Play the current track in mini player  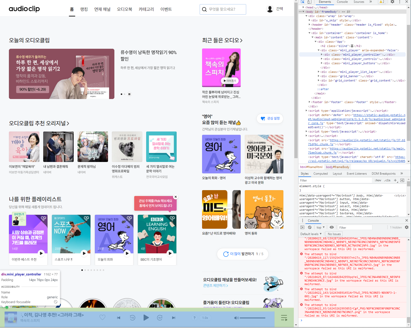click(146, 317)
